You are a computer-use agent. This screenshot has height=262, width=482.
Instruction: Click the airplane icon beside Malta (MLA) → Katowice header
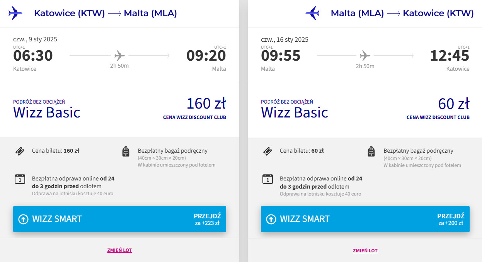312,13
